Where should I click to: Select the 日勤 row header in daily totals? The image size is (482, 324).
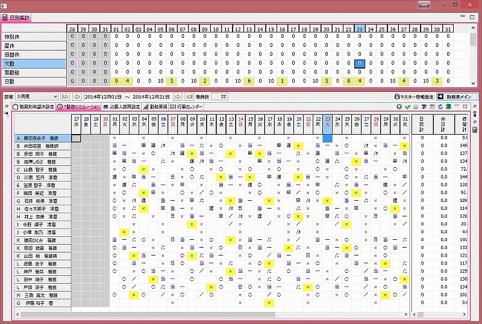pyautogui.click(x=34, y=82)
